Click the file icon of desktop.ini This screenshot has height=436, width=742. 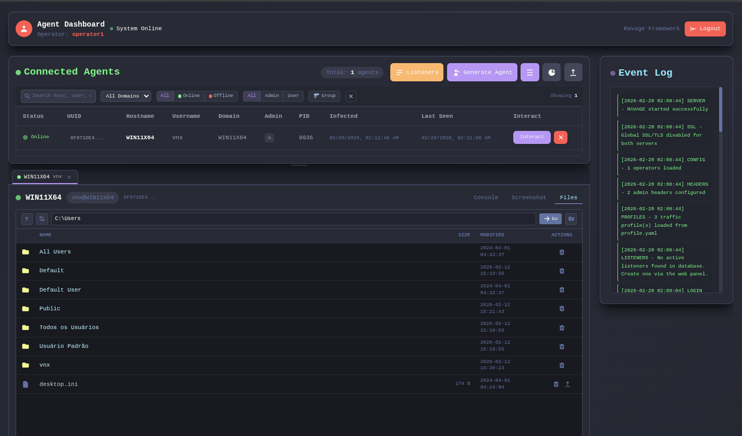[x=26, y=384]
